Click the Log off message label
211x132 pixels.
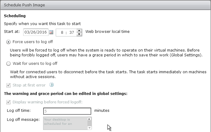pos(23,120)
